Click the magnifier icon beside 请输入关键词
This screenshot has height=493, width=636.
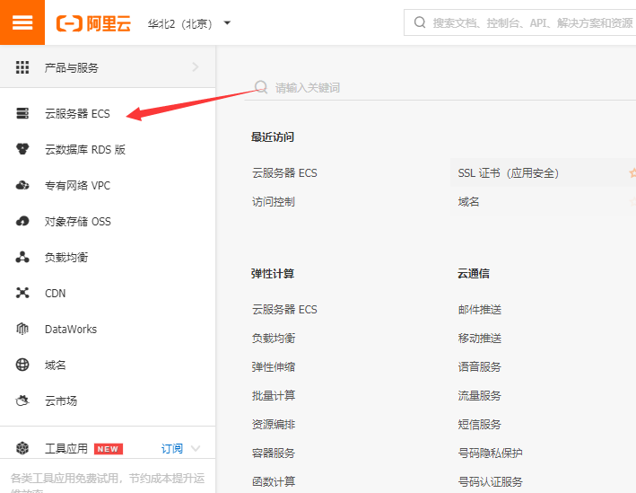(261, 87)
